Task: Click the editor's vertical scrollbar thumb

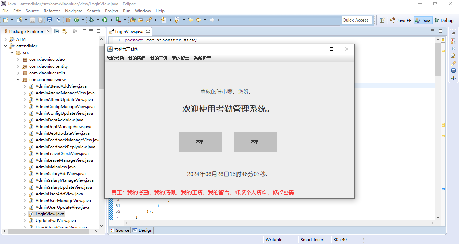Action: pyautogui.click(x=438, y=59)
